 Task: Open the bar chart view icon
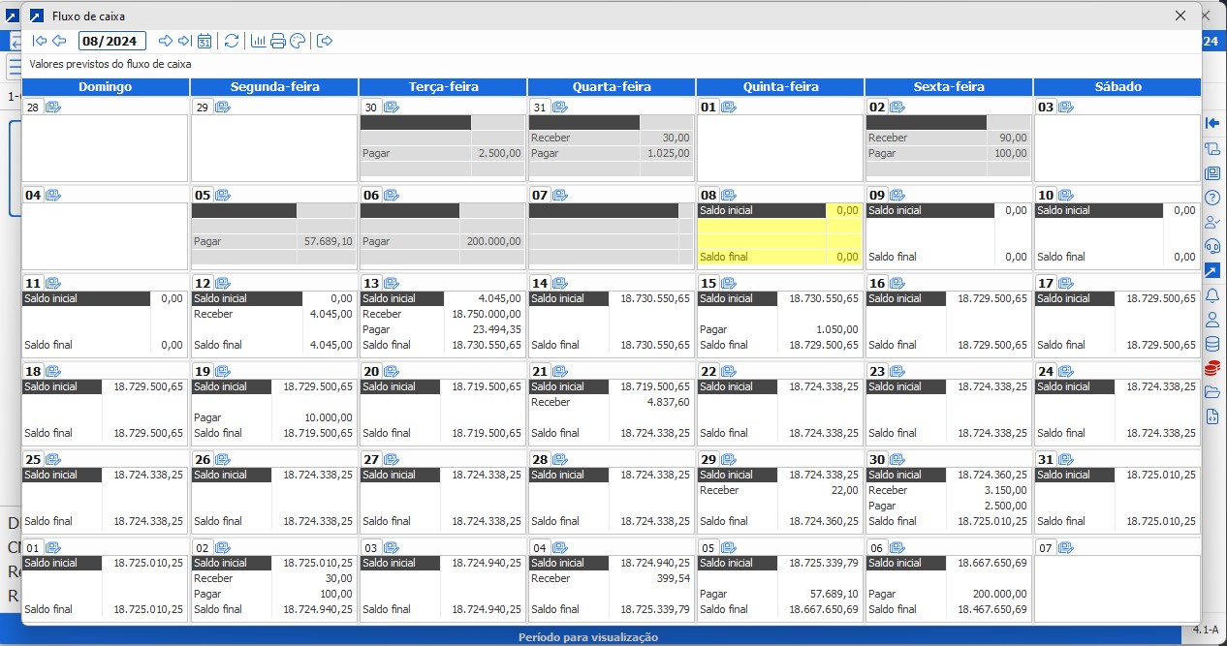point(259,41)
